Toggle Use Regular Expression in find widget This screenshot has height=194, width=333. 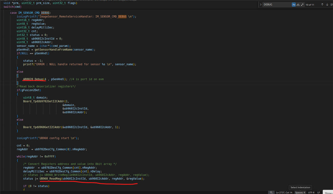tap(302, 5)
